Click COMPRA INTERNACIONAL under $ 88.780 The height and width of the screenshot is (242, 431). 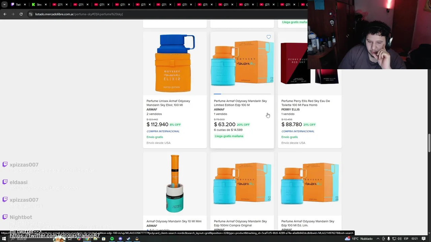point(298,131)
